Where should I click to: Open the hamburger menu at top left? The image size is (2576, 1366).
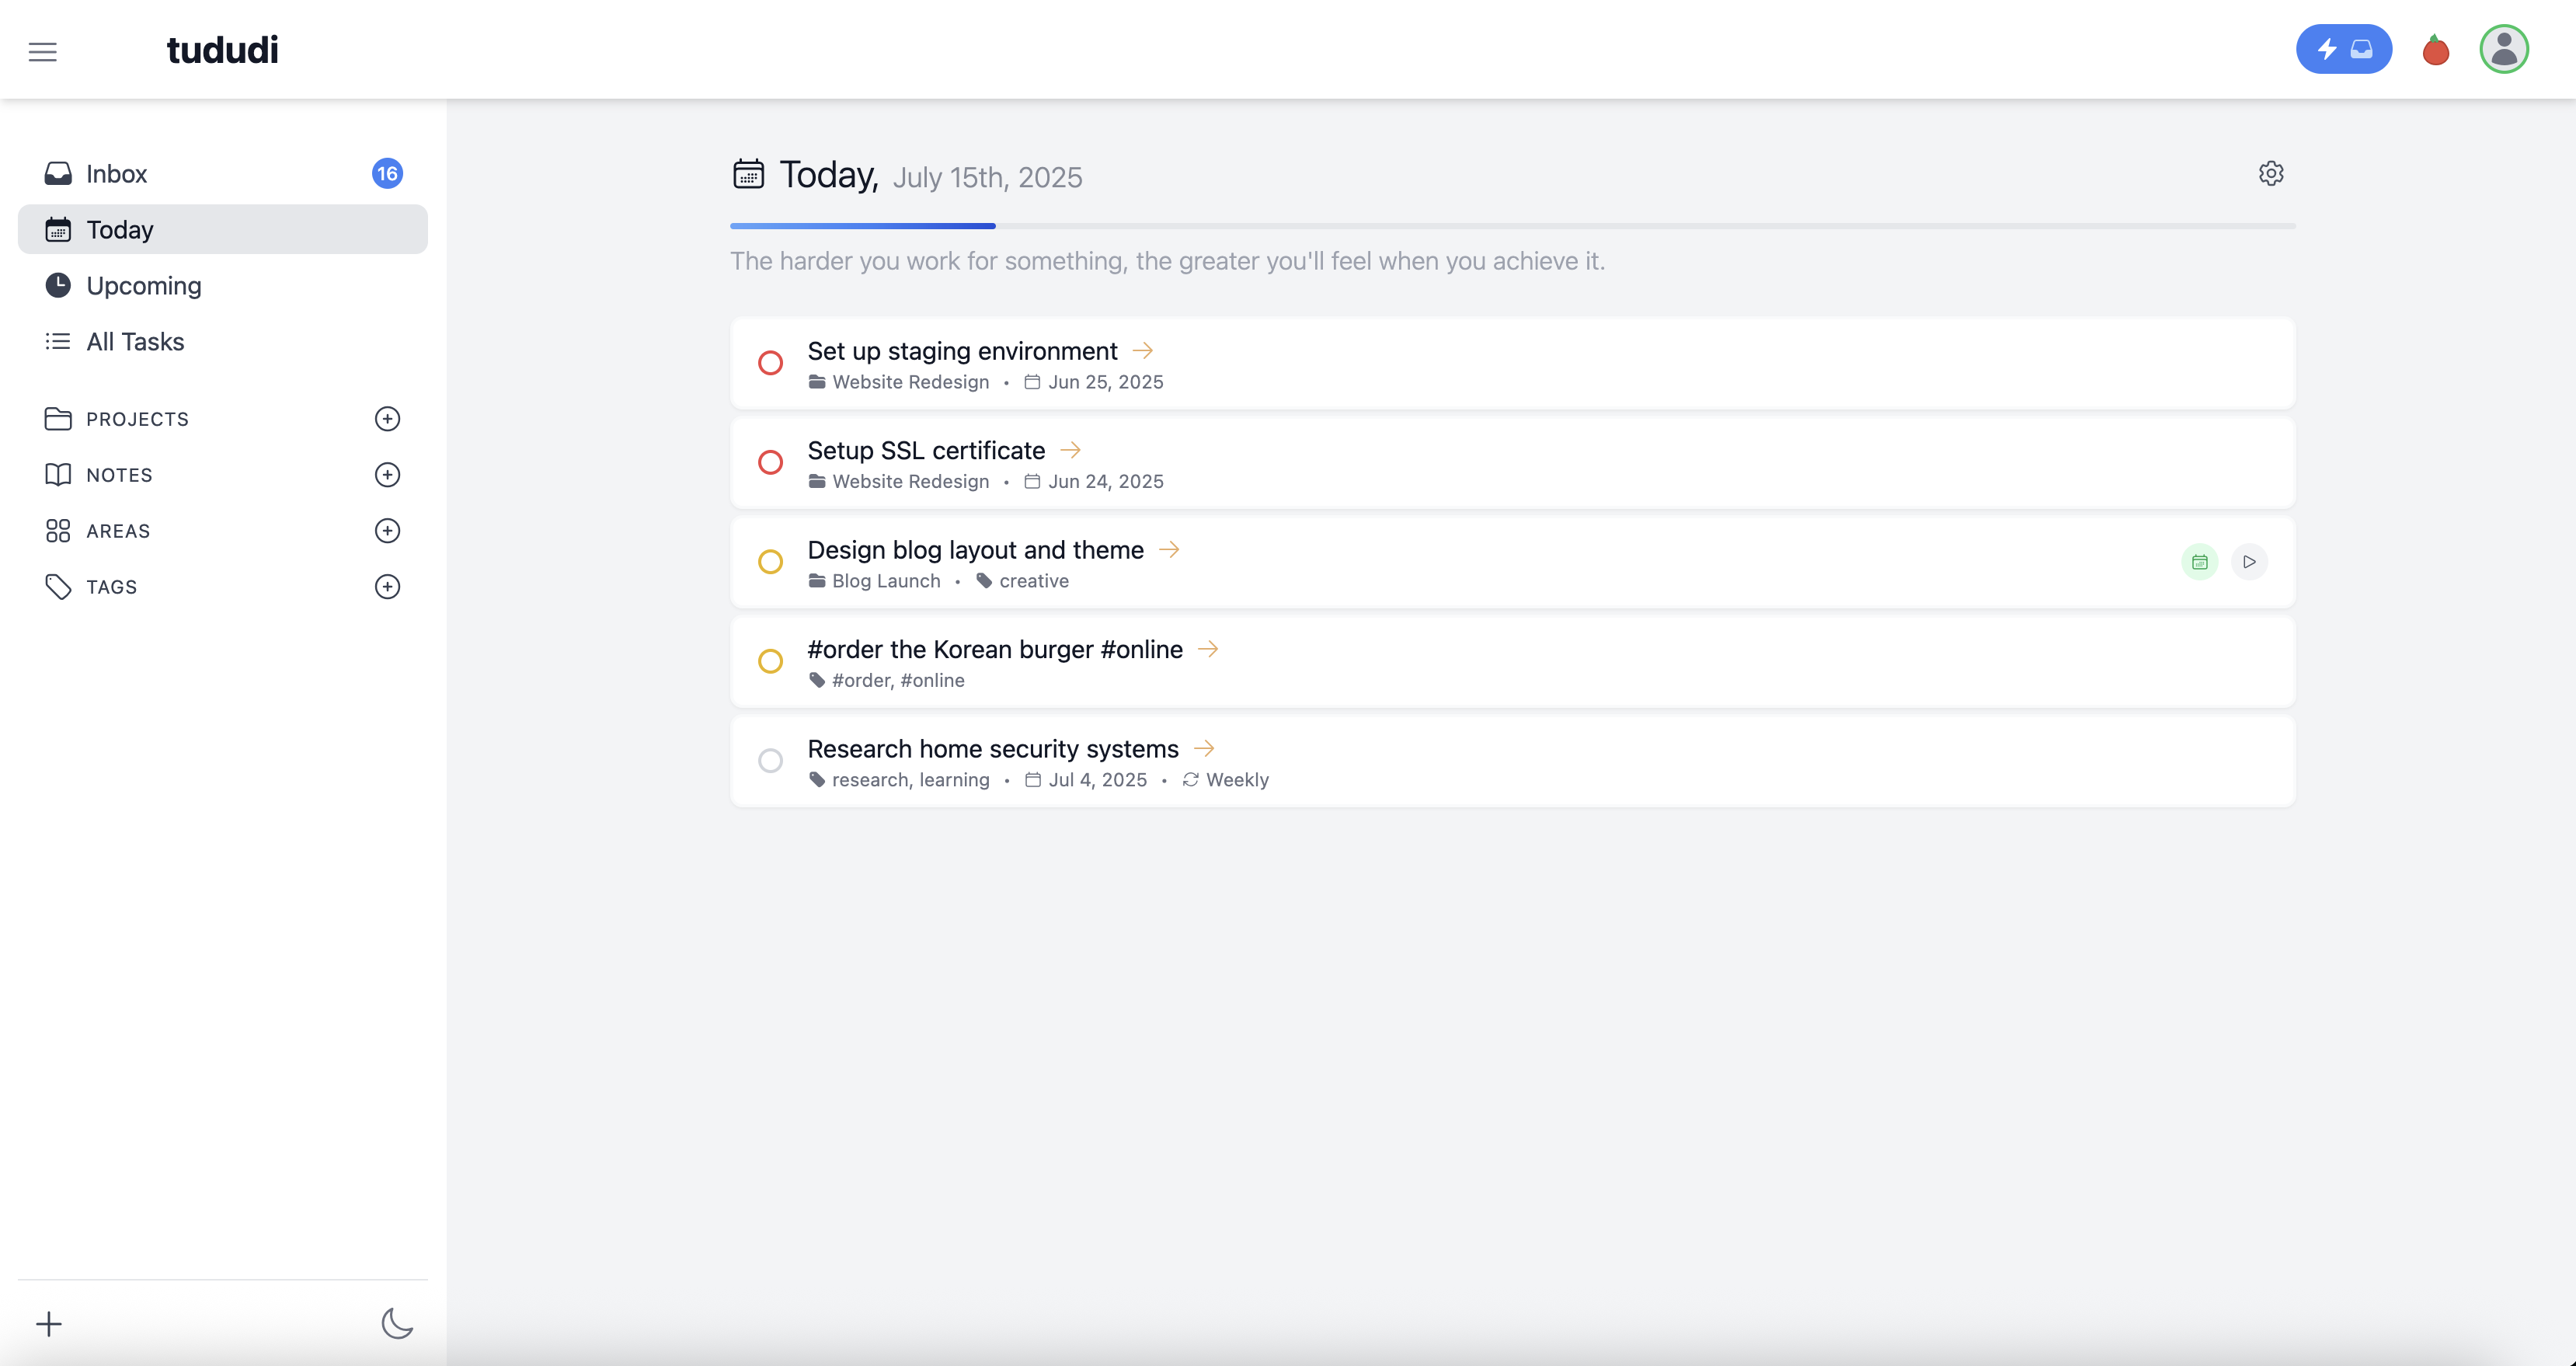[43, 51]
